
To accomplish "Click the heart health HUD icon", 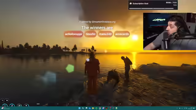I will point(5,105).
